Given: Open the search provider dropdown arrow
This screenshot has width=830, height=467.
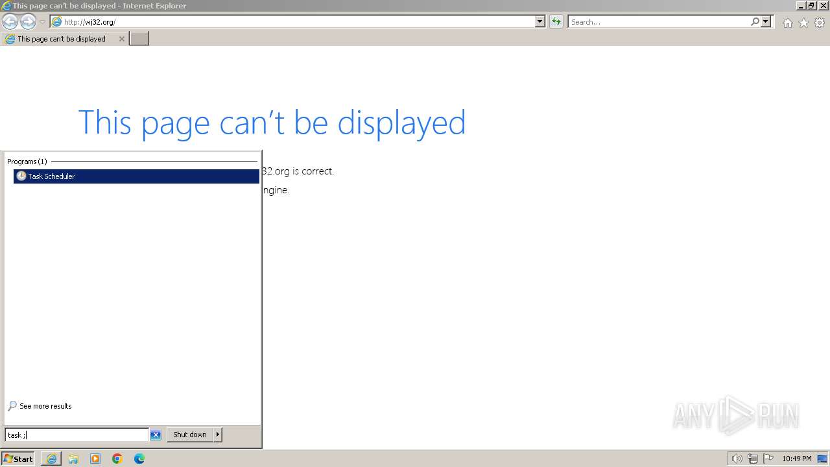Looking at the screenshot, I should (x=766, y=21).
